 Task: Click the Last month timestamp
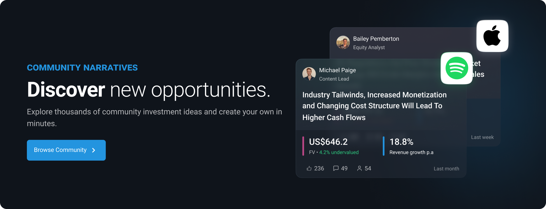tap(446, 169)
